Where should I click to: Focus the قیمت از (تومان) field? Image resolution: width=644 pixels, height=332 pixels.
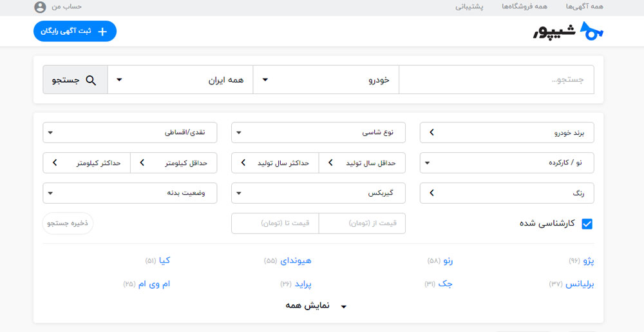(362, 223)
